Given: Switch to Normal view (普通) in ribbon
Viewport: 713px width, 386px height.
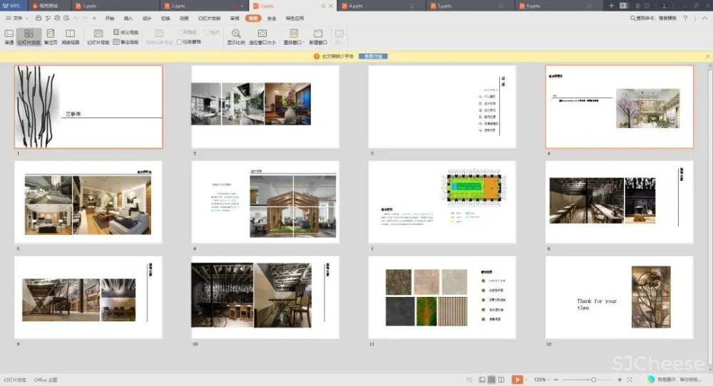Looking at the screenshot, I should (x=9, y=33).
